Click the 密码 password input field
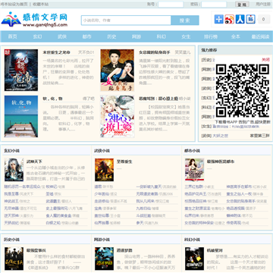The image size is (273, 273). click(x=214, y=5)
